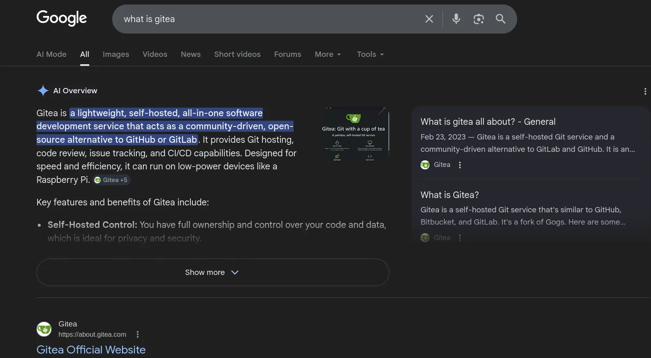
Task: Submit search with the magnifier icon
Action: click(500, 19)
